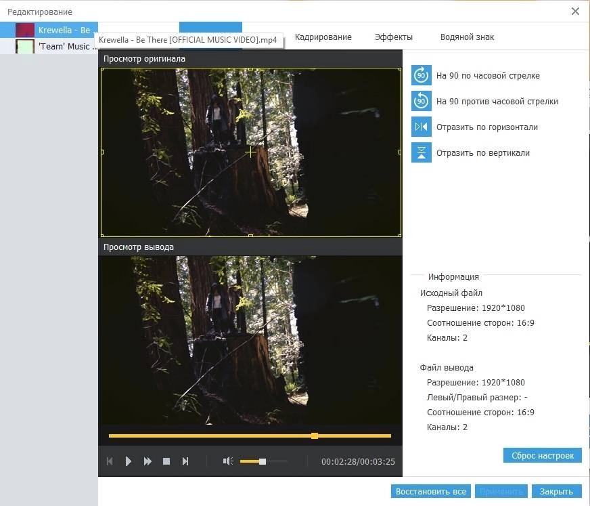Image resolution: width=590 pixels, height=506 pixels.
Task: Click Сброс настроек button
Action: point(543,455)
